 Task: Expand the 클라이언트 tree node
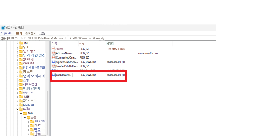(28, 122)
